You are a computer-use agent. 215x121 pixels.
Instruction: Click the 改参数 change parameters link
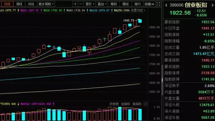point(114,104)
